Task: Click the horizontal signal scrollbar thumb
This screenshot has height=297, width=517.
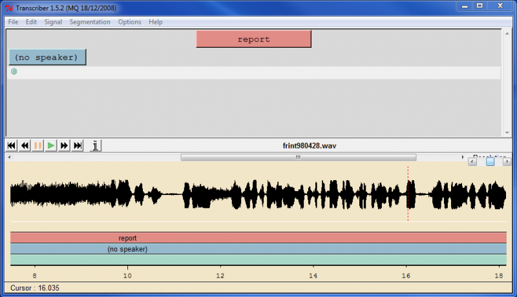Action: [x=298, y=157]
